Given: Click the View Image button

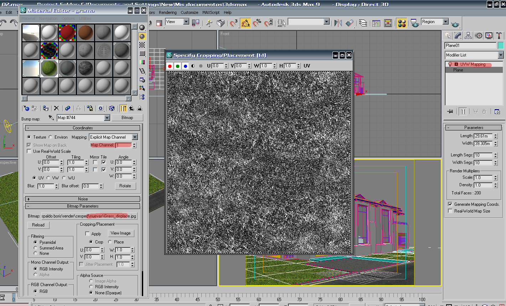Looking at the screenshot, I should pyautogui.click(x=120, y=233).
